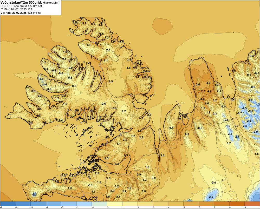
Task: Click the -2.1 temperature value
Action: pyautogui.click(x=230, y=134)
